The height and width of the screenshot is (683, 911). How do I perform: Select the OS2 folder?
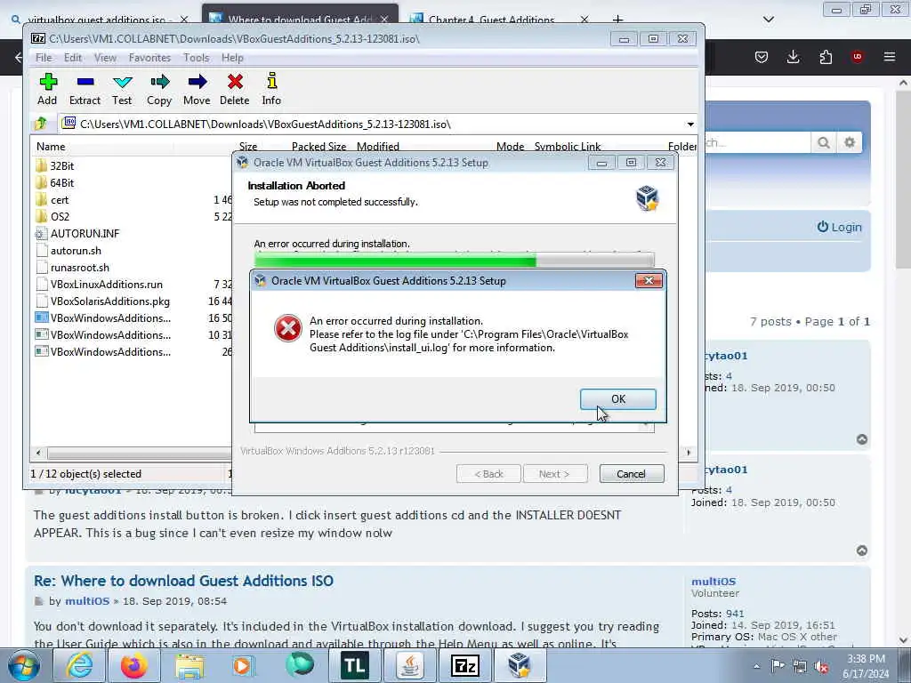[52, 217]
